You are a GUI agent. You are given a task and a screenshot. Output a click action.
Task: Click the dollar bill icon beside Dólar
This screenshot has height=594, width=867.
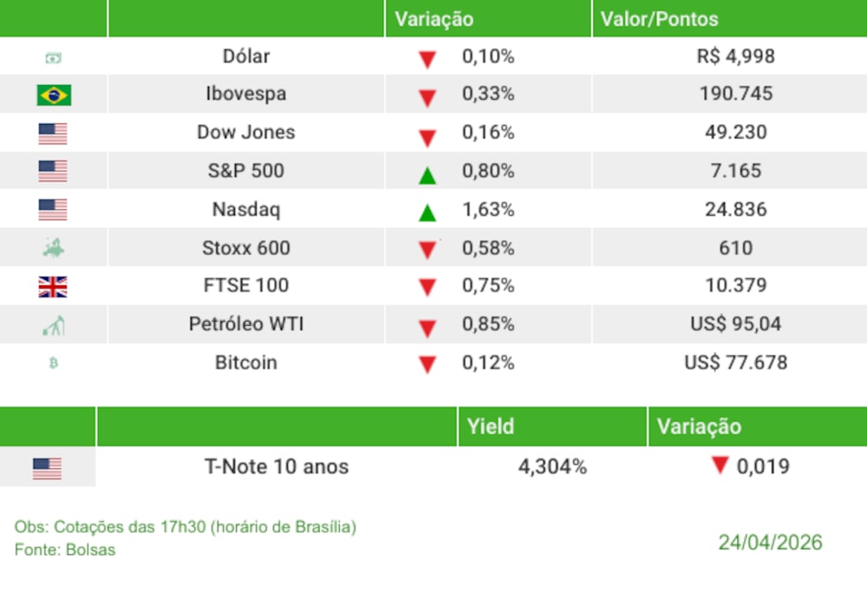(x=54, y=58)
